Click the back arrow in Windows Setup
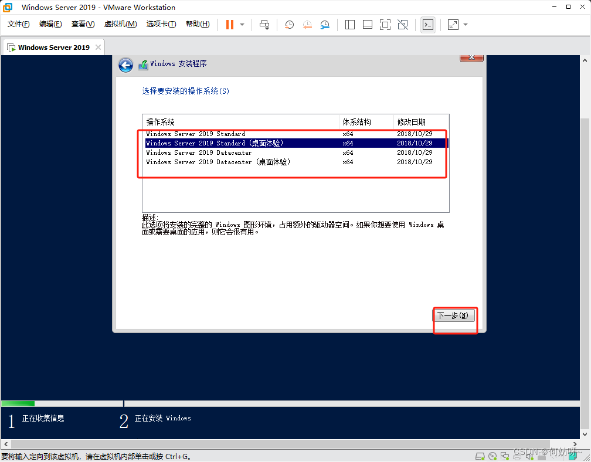 (125, 65)
